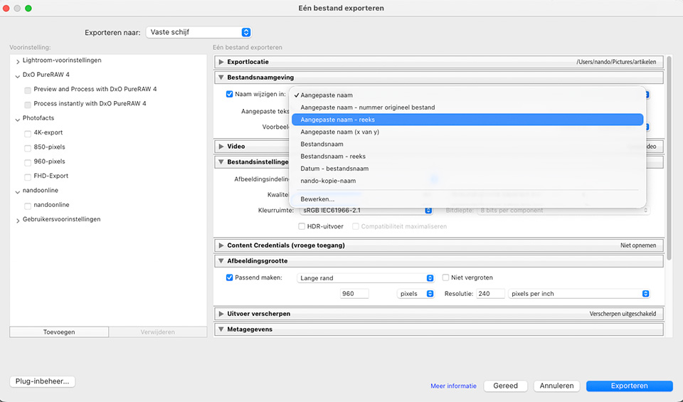Check the 4K-export preset checkbox

28,133
